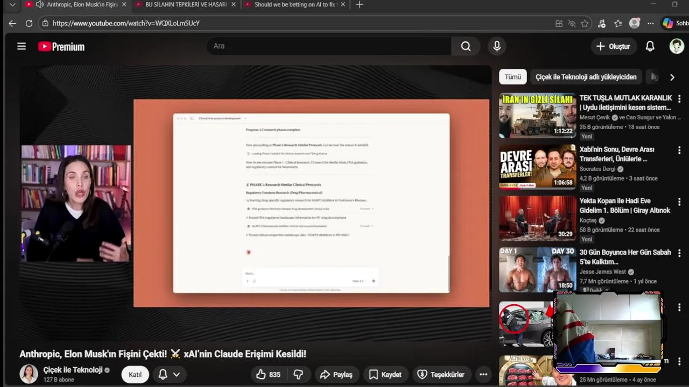The height and width of the screenshot is (387, 689).
Task: Click the 127 B abone subscriber count
Action: [59, 379]
